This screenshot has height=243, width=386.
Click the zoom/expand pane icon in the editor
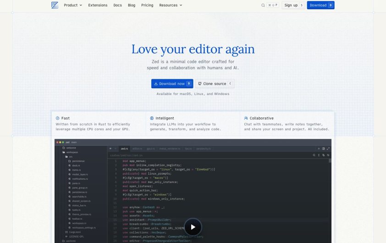328,149
